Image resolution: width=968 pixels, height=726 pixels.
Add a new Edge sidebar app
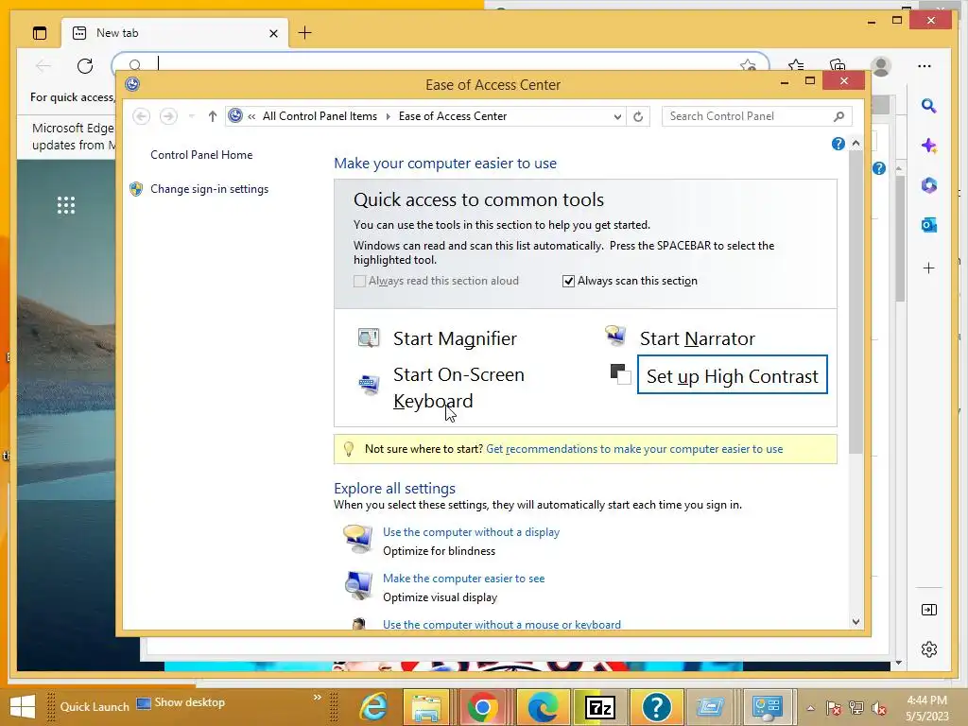tap(929, 268)
